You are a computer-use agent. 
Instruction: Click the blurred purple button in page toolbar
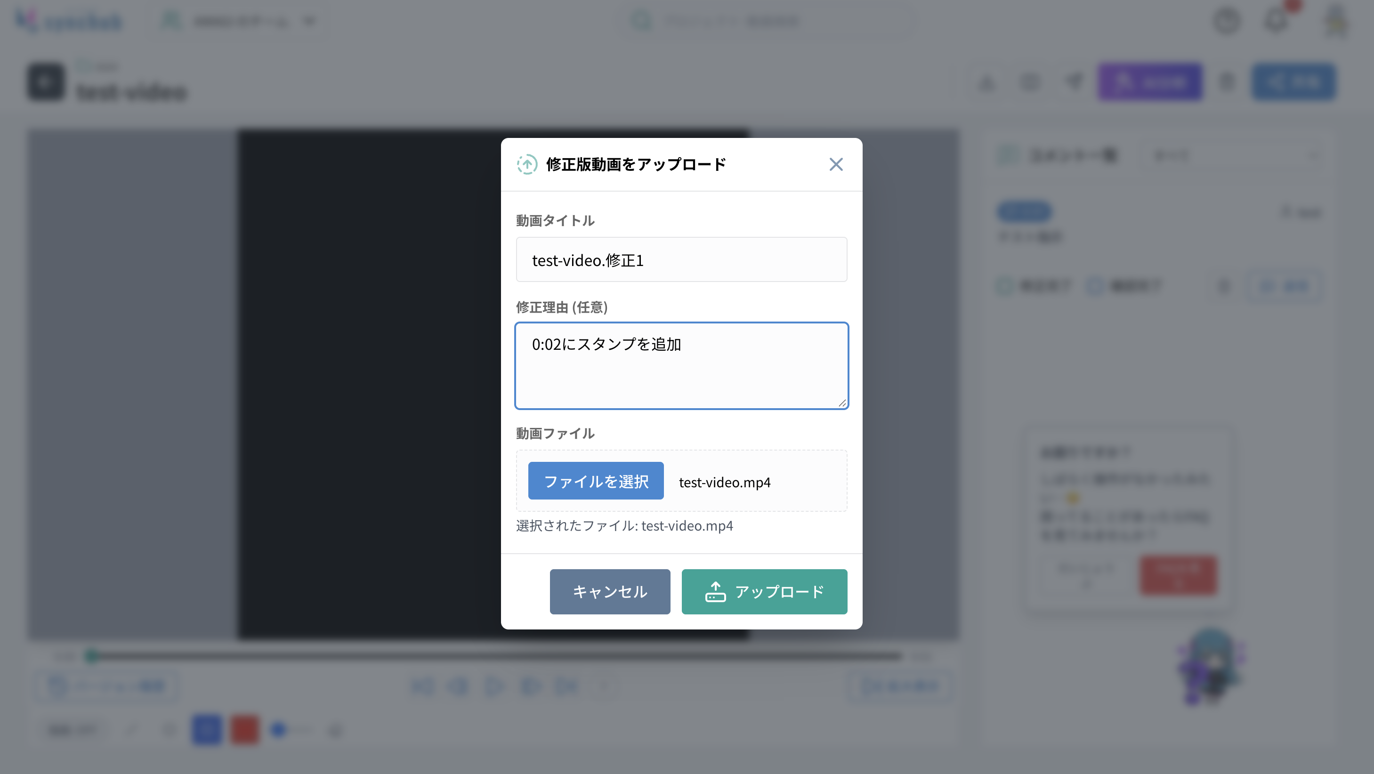(x=1150, y=82)
